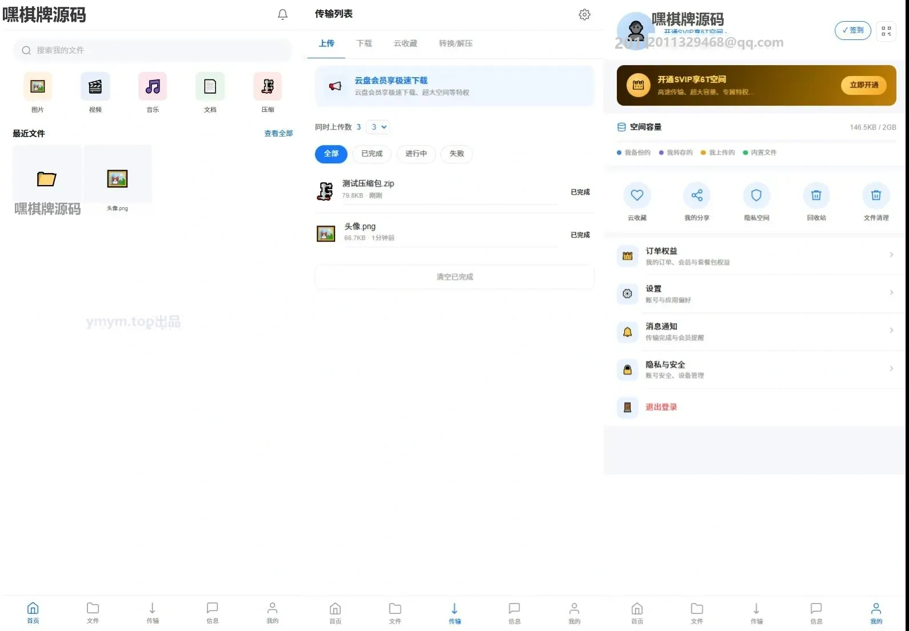Open the 测试压缩包.zip transfer entry
The height and width of the screenshot is (631, 909).
454,191
